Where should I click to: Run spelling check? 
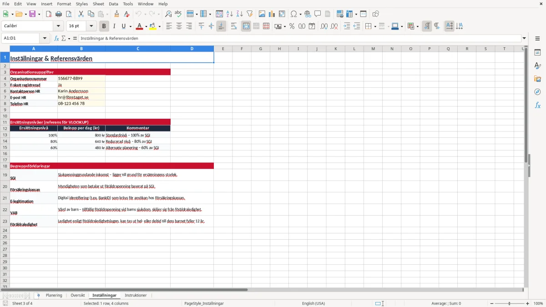tap(178, 14)
